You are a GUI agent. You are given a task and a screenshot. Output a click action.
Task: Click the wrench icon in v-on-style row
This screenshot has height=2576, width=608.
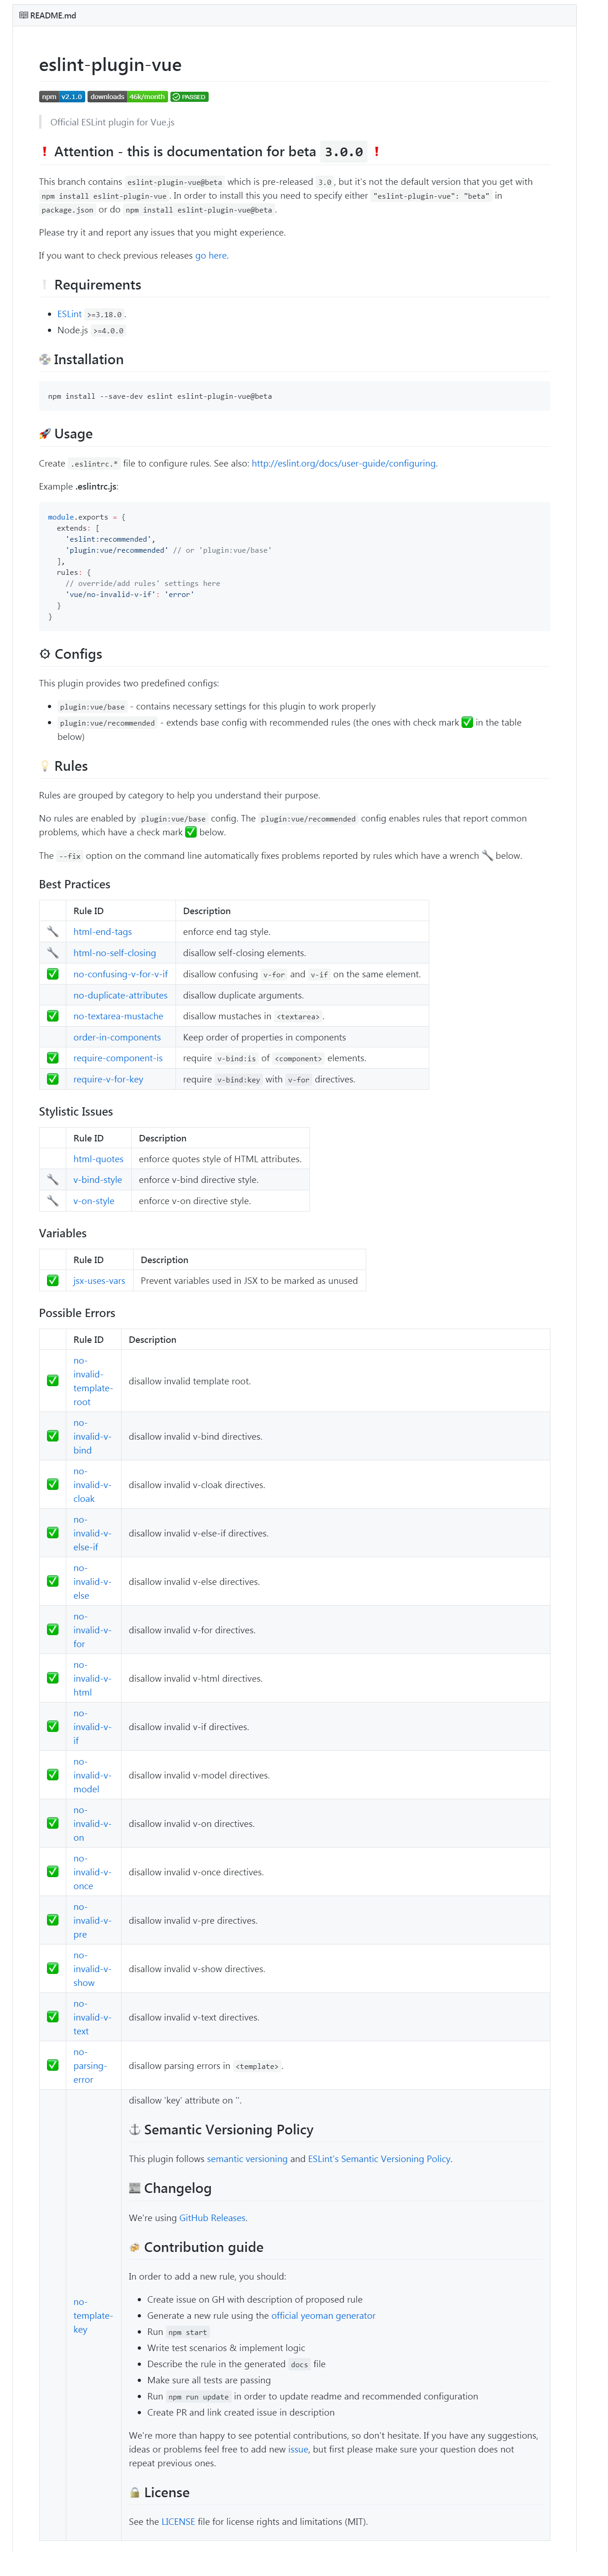pyautogui.click(x=53, y=1201)
